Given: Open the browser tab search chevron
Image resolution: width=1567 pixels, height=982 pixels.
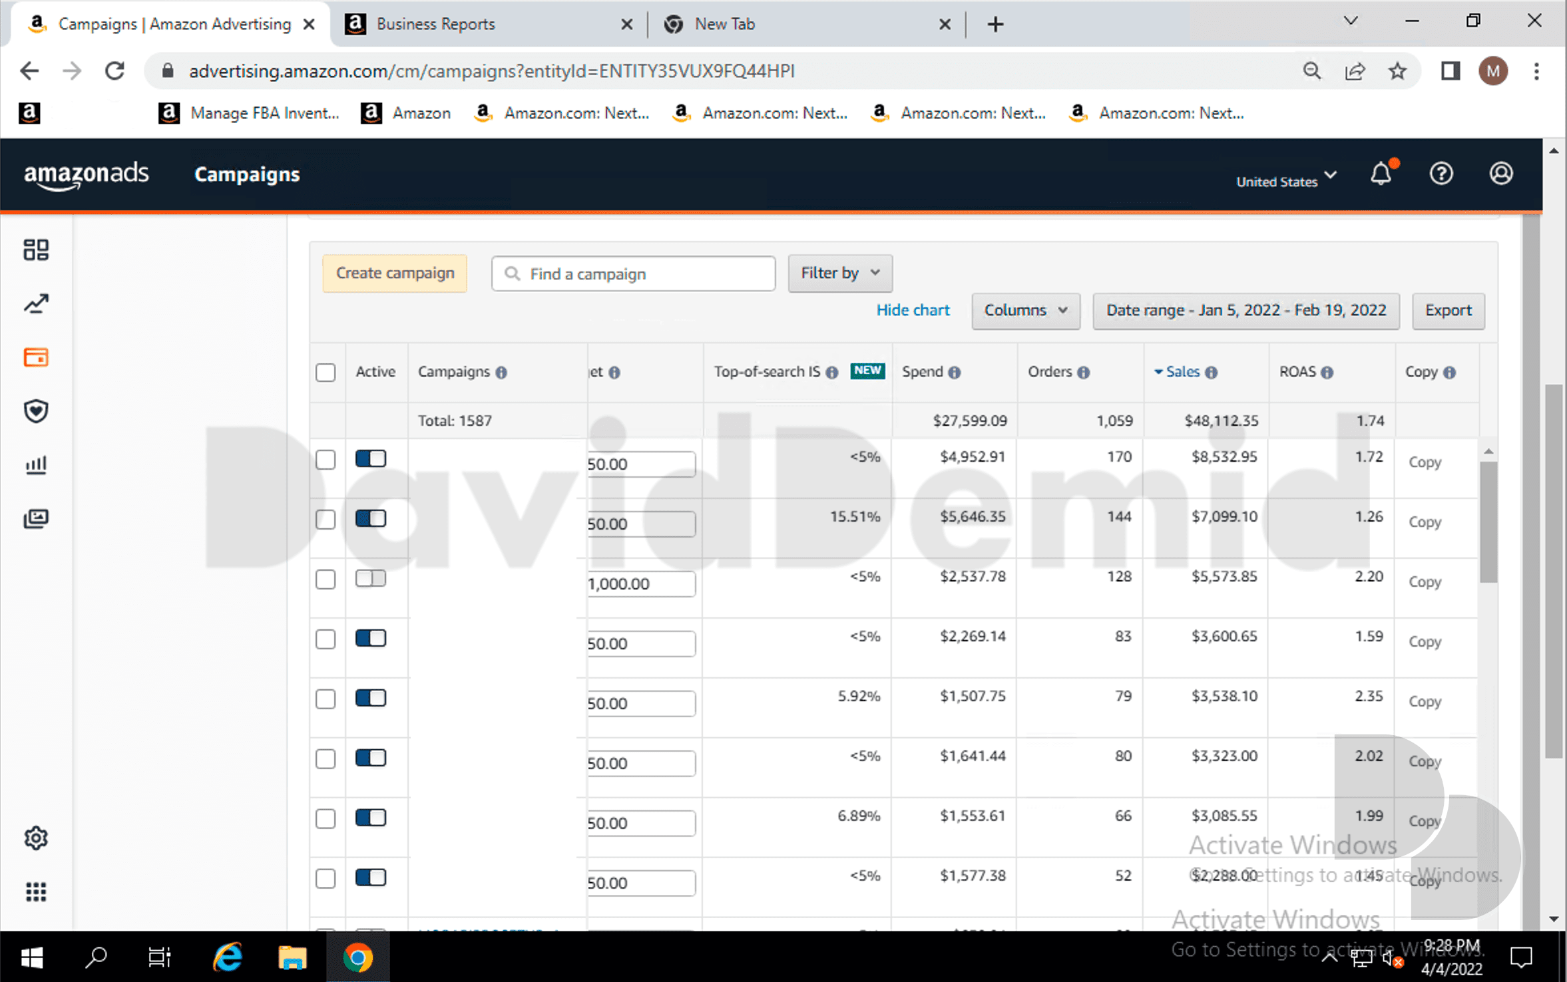Looking at the screenshot, I should [1351, 21].
